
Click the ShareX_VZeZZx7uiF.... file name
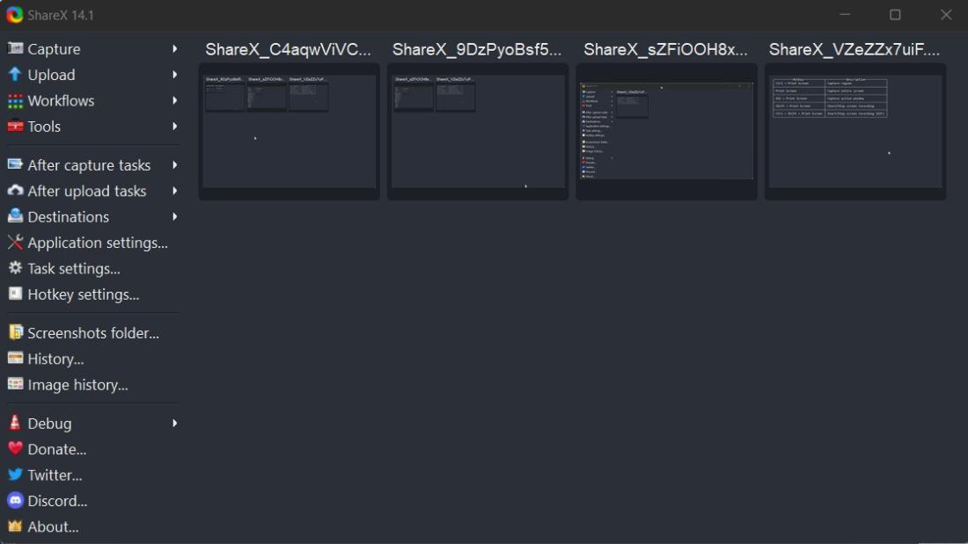[x=854, y=49]
